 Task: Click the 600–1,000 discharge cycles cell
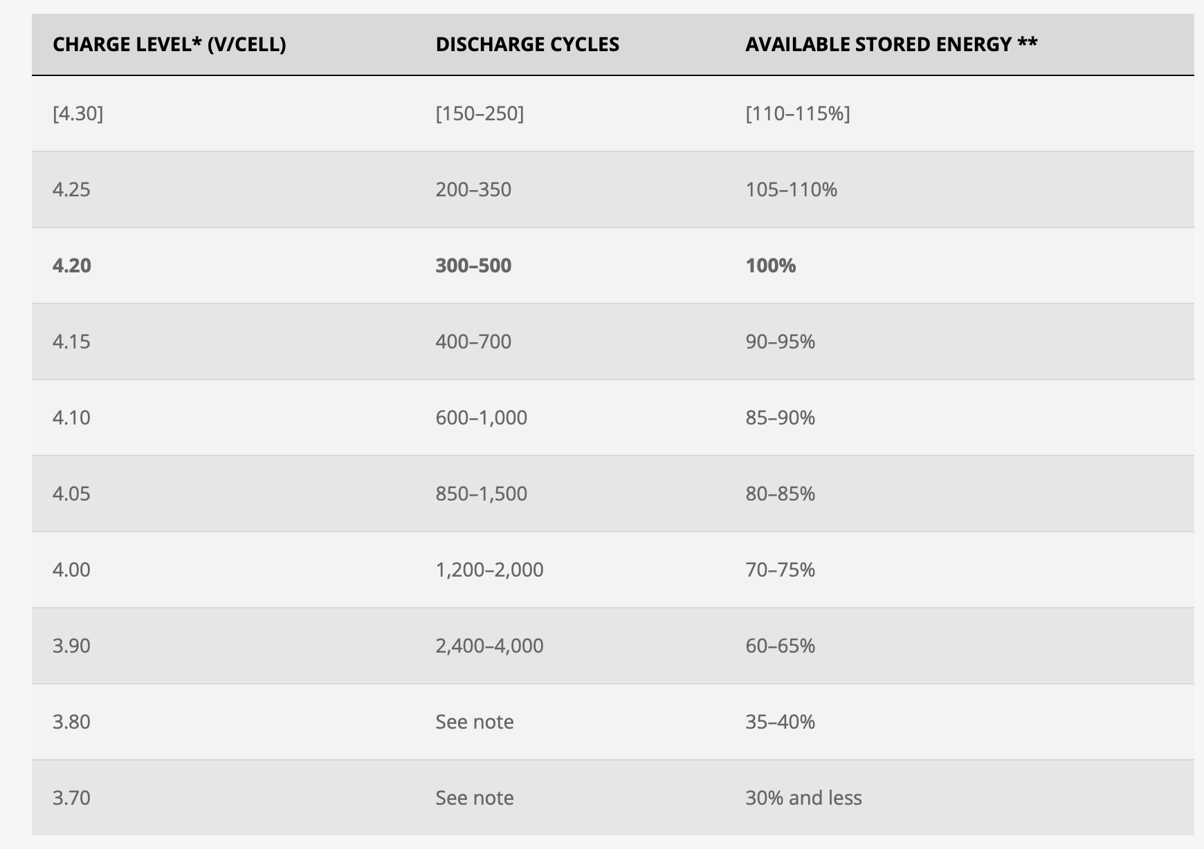[481, 418]
